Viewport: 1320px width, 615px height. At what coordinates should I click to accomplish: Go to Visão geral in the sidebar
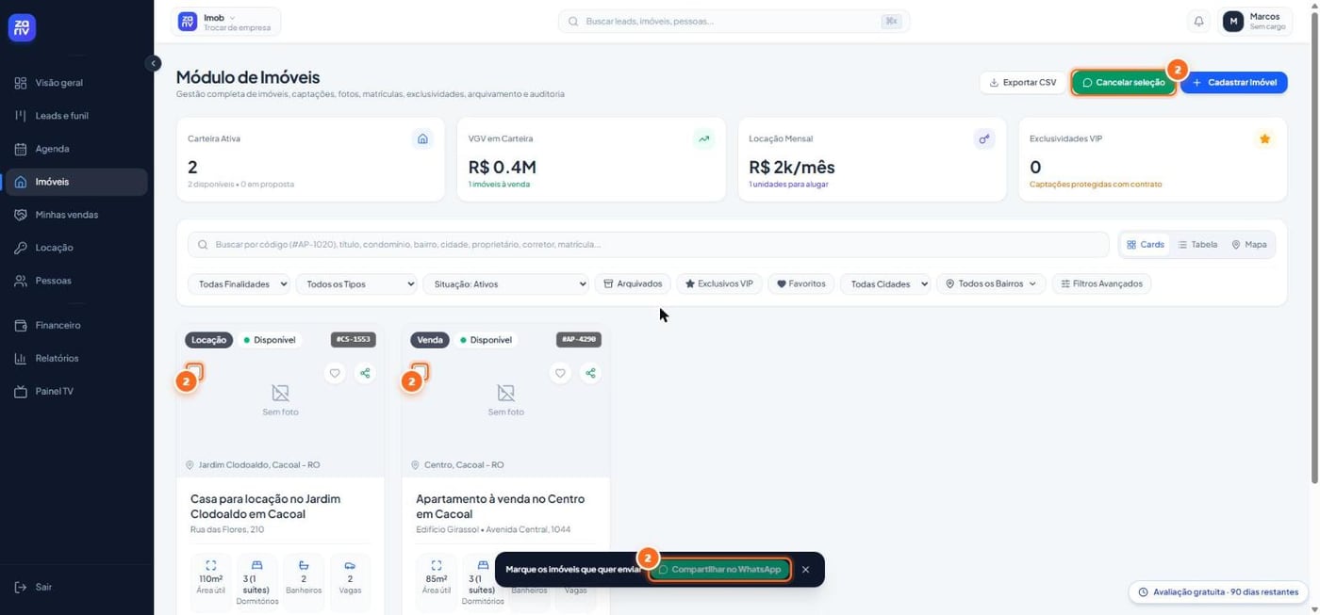click(75, 83)
